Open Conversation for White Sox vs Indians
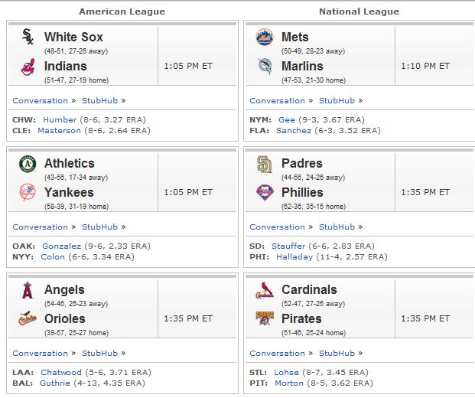Image resolution: width=475 pixels, height=398 pixels. tap(41, 100)
